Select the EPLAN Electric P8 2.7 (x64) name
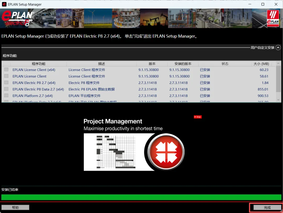The width and height of the screenshot is (283, 213). pyautogui.click(x=34, y=83)
